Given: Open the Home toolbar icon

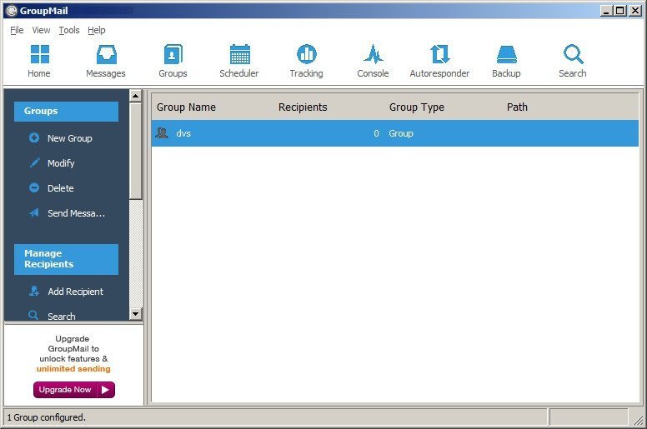Looking at the screenshot, I should [x=40, y=54].
